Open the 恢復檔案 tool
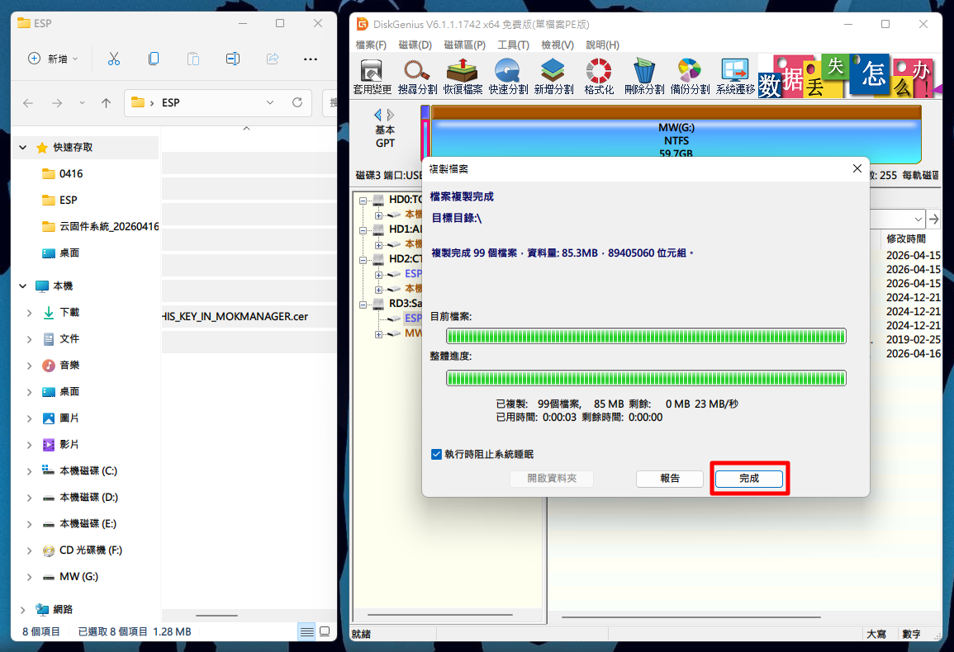Image resolution: width=954 pixels, height=652 pixels. click(x=463, y=77)
